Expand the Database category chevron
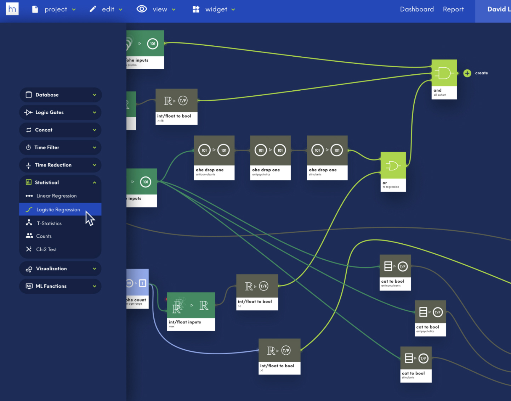 pos(95,95)
